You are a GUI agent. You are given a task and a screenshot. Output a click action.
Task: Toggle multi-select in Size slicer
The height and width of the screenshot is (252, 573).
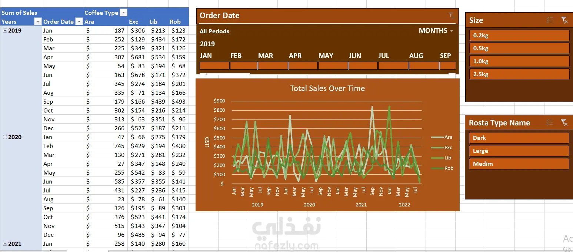coord(550,20)
